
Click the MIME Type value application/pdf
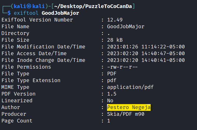tap(130, 87)
